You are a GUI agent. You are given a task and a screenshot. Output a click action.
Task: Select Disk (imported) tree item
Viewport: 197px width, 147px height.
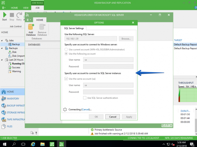pyautogui.click(x=16, y=56)
